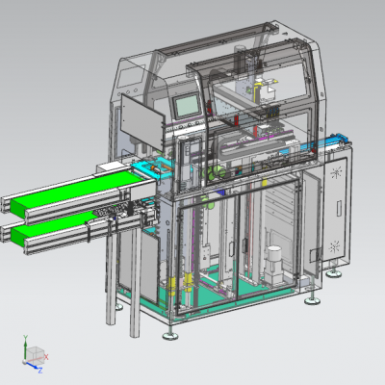Select the front-right leveling foot of the frame
Screen dimensions: 385x385
coord(312,300)
